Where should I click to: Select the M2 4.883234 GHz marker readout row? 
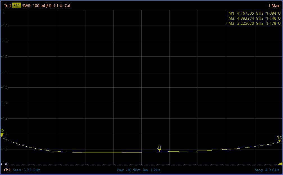[x=254, y=18]
